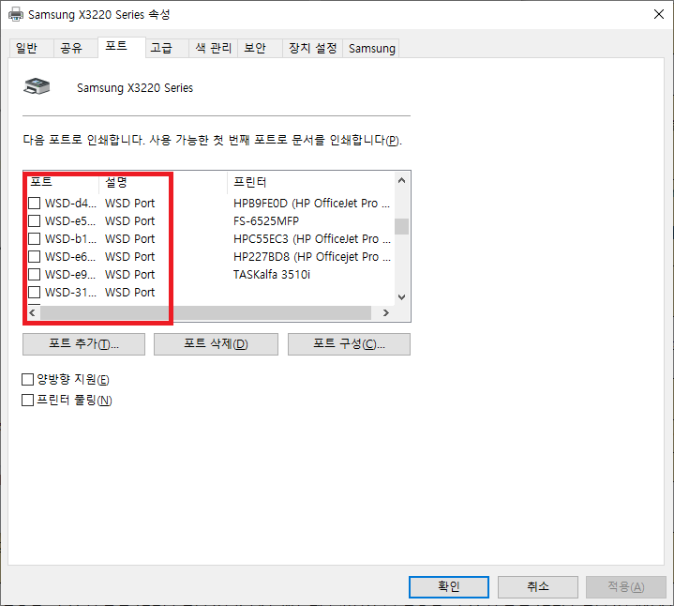674x606 pixels.
Task: Click the horizontal scroll right arrow
Action: [x=386, y=312]
